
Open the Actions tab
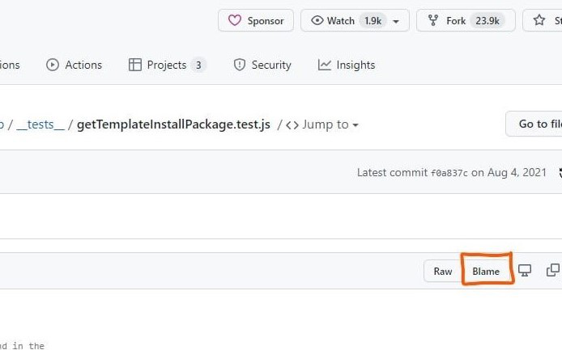tap(75, 65)
